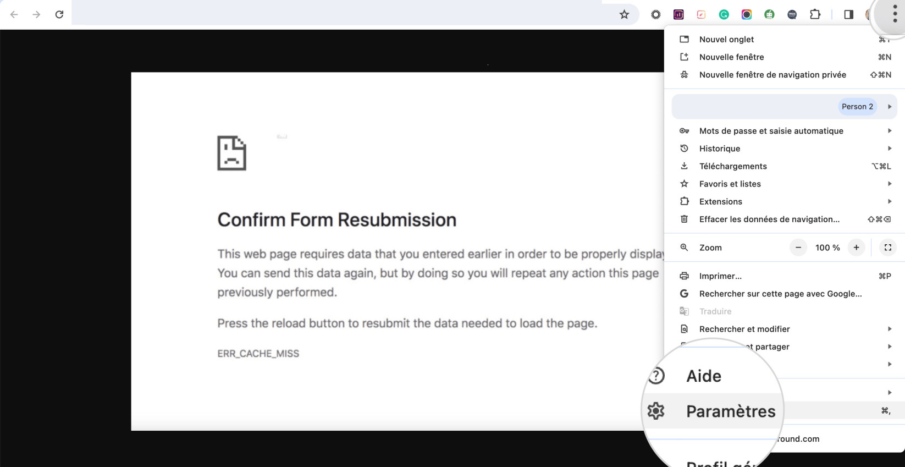The width and height of the screenshot is (905, 467).
Task: Select Nouvel onglet menu item
Action: pyautogui.click(x=785, y=40)
